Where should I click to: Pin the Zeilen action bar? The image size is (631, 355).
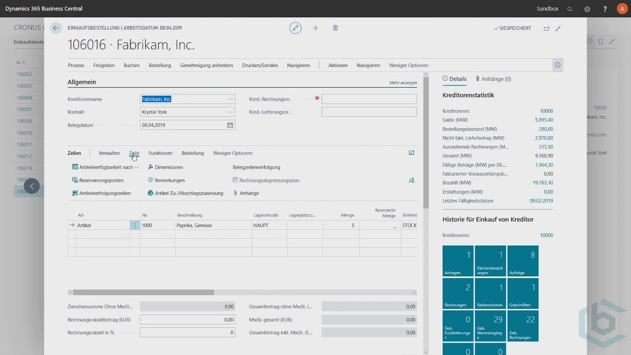pos(412,180)
